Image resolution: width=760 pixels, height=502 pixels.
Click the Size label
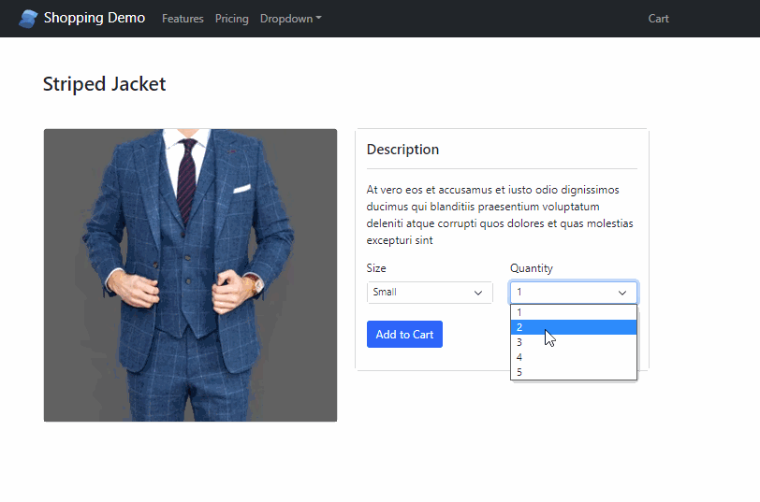point(376,268)
